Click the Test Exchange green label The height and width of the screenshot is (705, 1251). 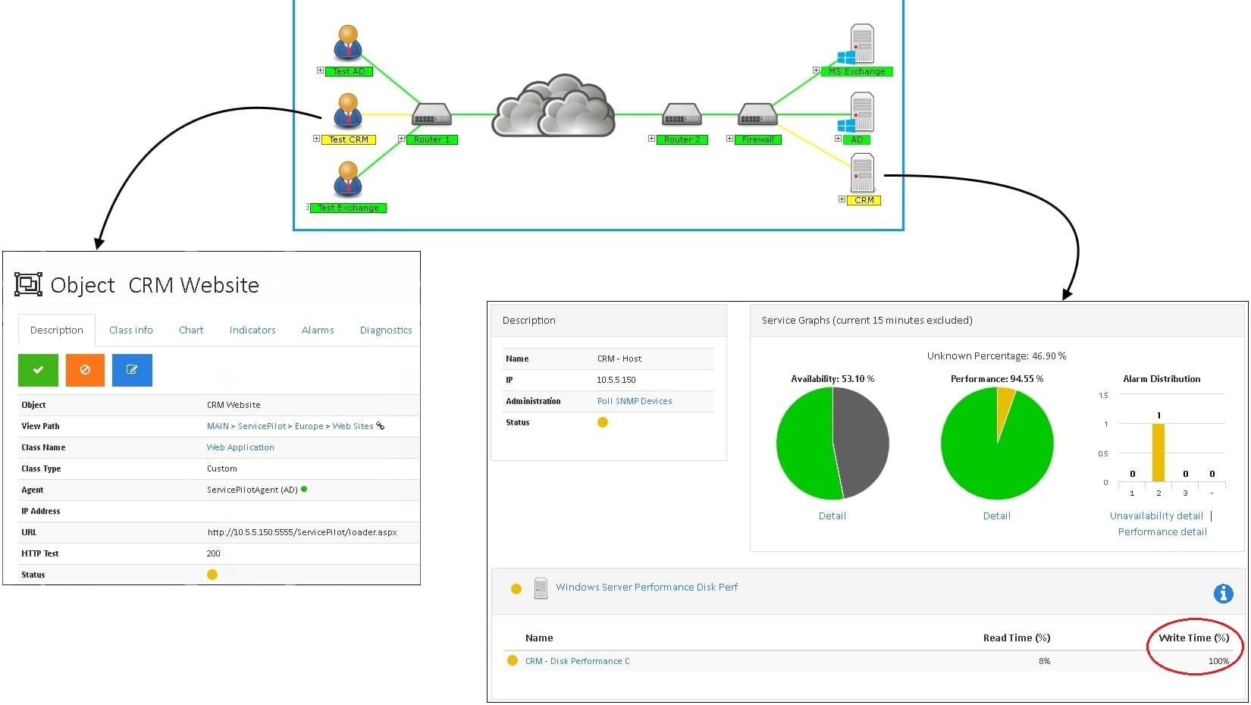coord(348,208)
